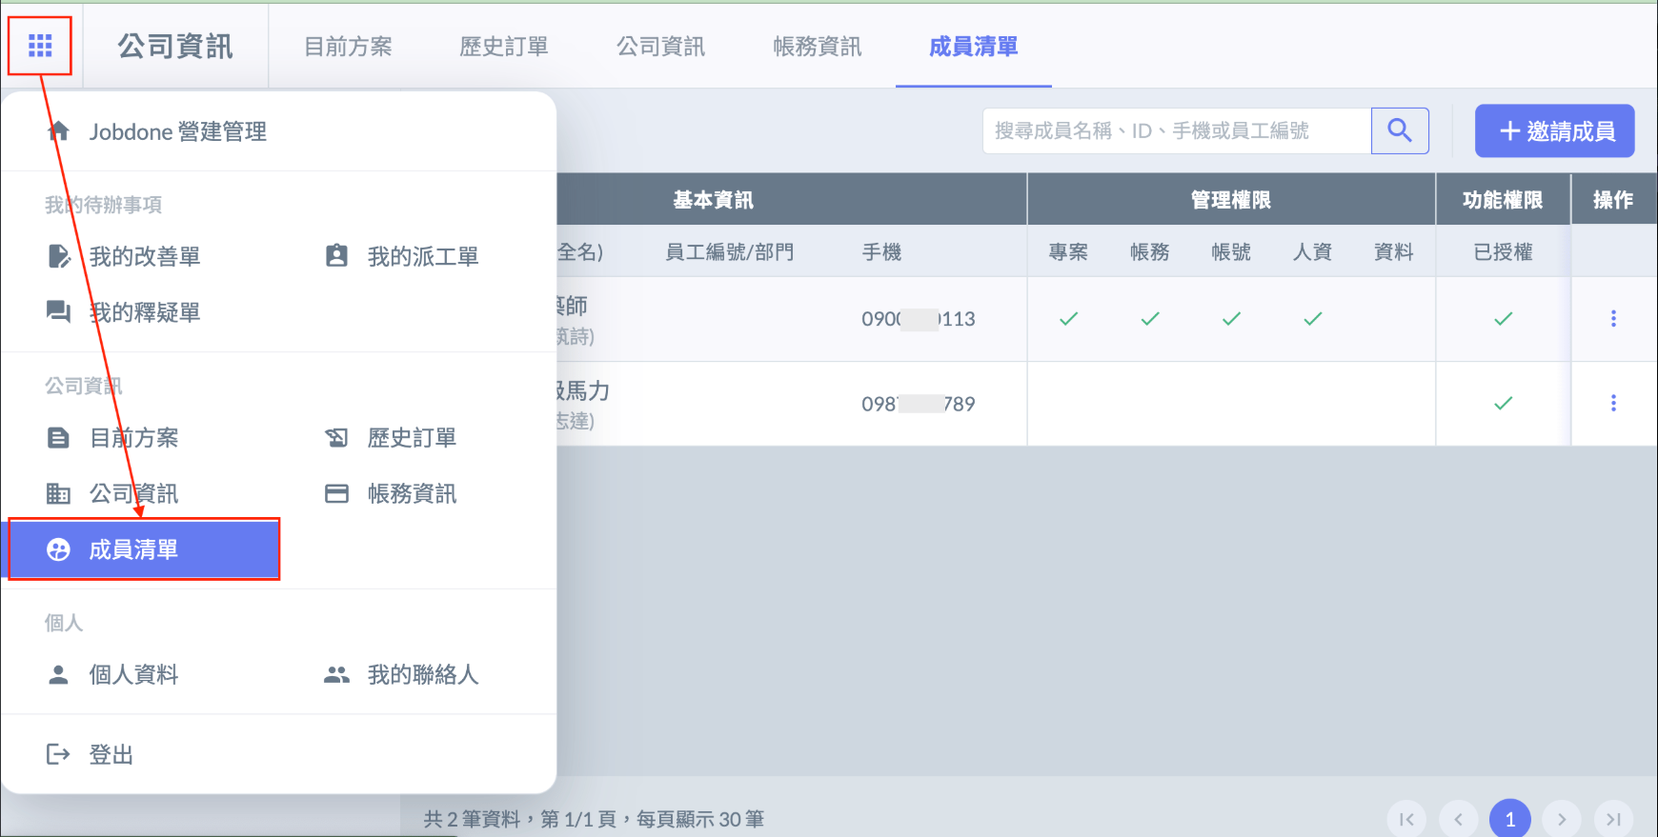Click the 登出 logout icon
Viewport: 1658px width, 837px height.
pyautogui.click(x=58, y=754)
